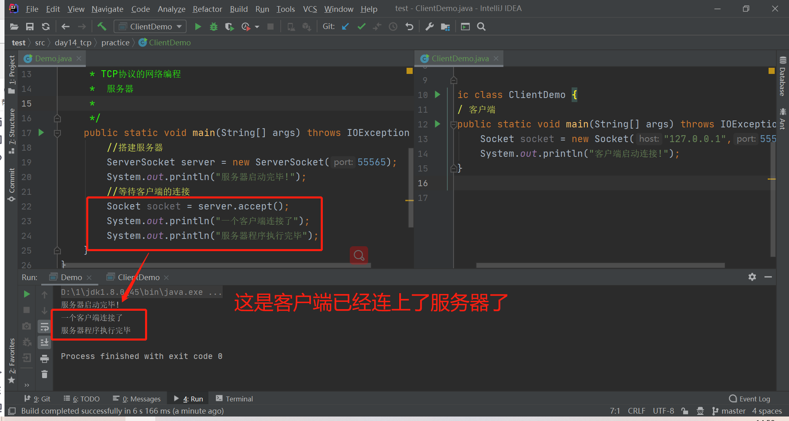789x421 pixels.
Task: Toggle scroll to end in Run console
Action: pos(45,342)
